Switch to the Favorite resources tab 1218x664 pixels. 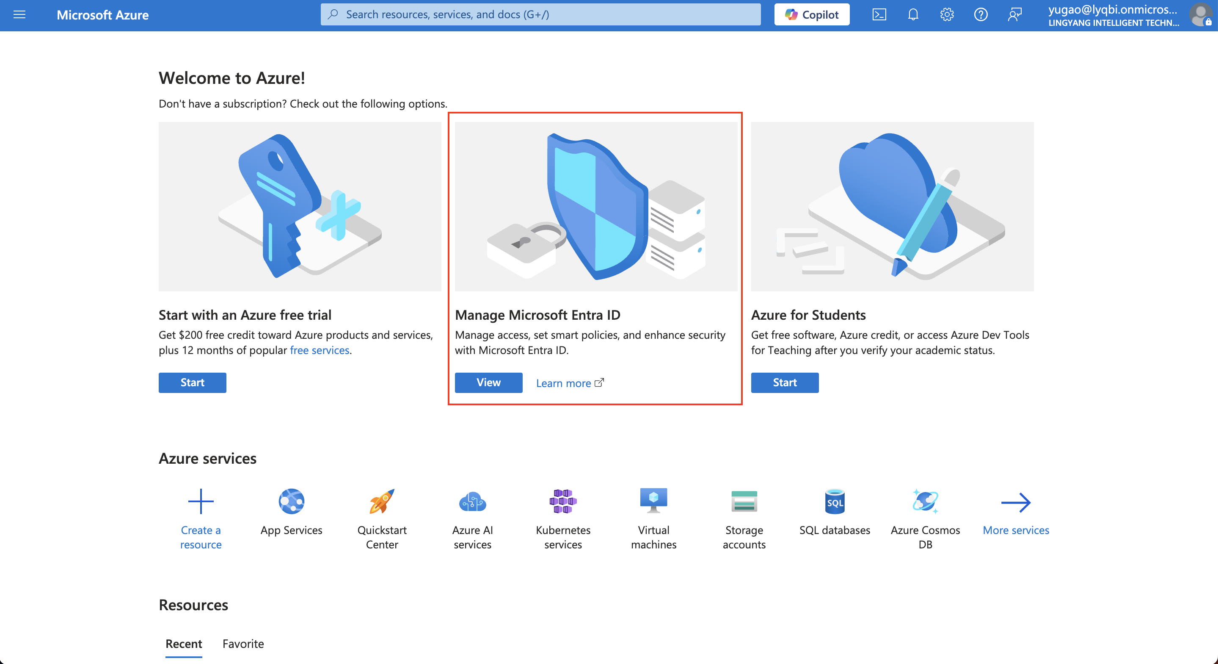click(x=243, y=644)
